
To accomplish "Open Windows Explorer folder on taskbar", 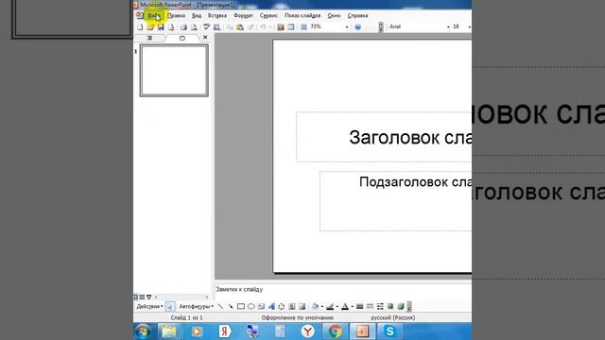I will (x=169, y=331).
